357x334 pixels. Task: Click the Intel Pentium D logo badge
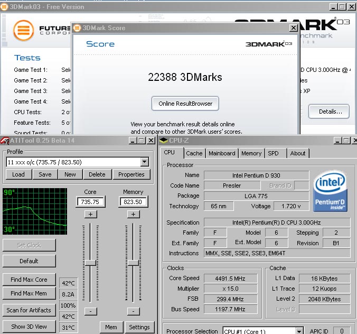331,191
